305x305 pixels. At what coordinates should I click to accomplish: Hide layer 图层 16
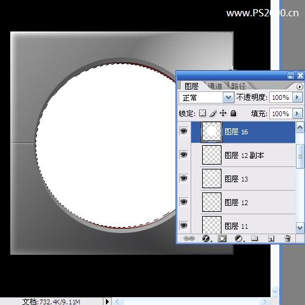(183, 131)
